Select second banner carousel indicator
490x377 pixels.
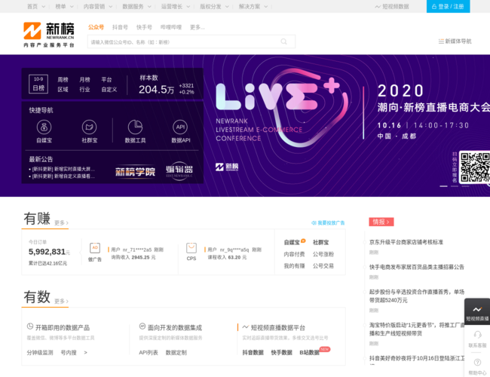pyautogui.click(x=455, y=186)
